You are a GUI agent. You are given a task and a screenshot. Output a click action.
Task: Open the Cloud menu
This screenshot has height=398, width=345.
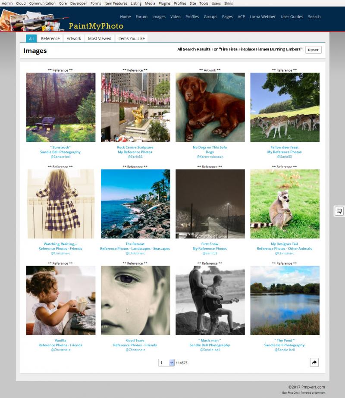pos(21,3)
